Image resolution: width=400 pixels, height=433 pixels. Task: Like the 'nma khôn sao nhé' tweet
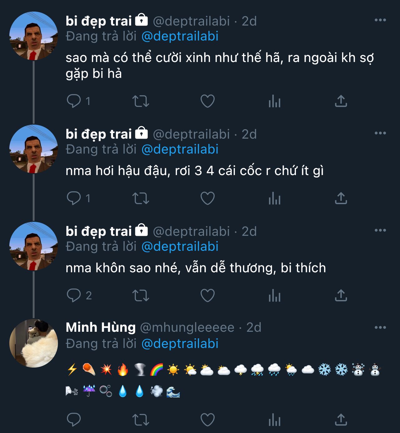point(207,295)
